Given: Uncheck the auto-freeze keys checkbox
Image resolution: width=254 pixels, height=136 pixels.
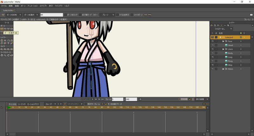Looking at the screenshot, I should 106,104.
